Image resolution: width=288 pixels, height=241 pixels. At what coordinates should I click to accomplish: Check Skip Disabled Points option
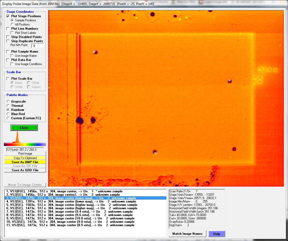[8, 37]
